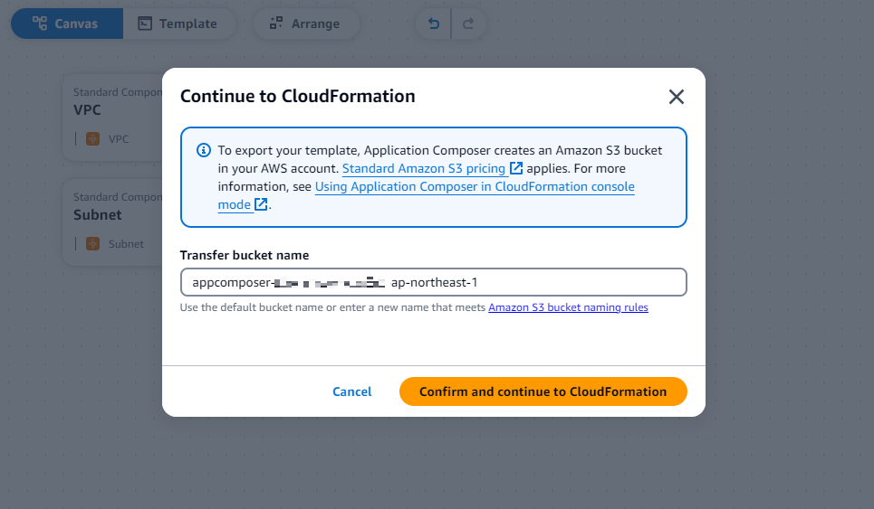
Task: Redo the canvas change
Action: click(x=468, y=24)
